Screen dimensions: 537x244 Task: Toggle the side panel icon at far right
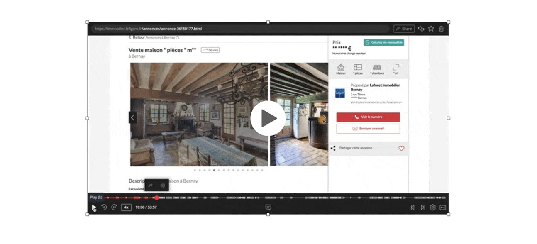pyautogui.click(x=443, y=207)
